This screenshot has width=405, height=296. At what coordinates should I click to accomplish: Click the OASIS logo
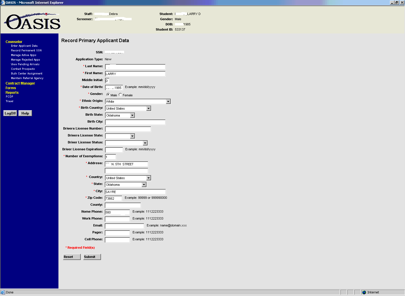[x=32, y=21]
